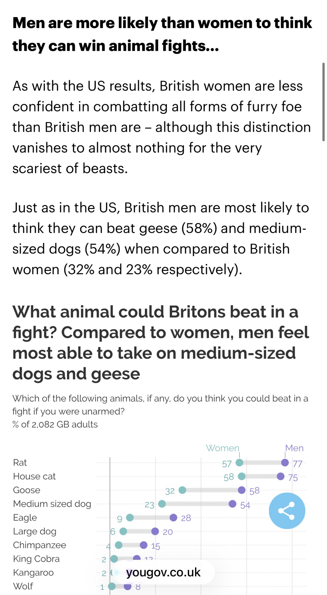Click the King Cobra row label
The image size is (327, 595).
(x=36, y=559)
